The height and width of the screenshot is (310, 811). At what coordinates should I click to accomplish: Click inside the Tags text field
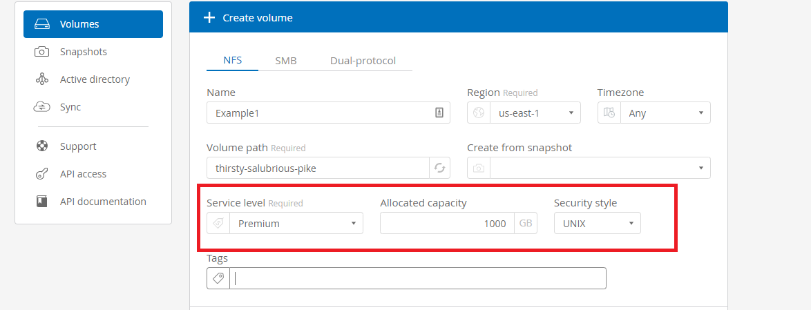coord(418,278)
